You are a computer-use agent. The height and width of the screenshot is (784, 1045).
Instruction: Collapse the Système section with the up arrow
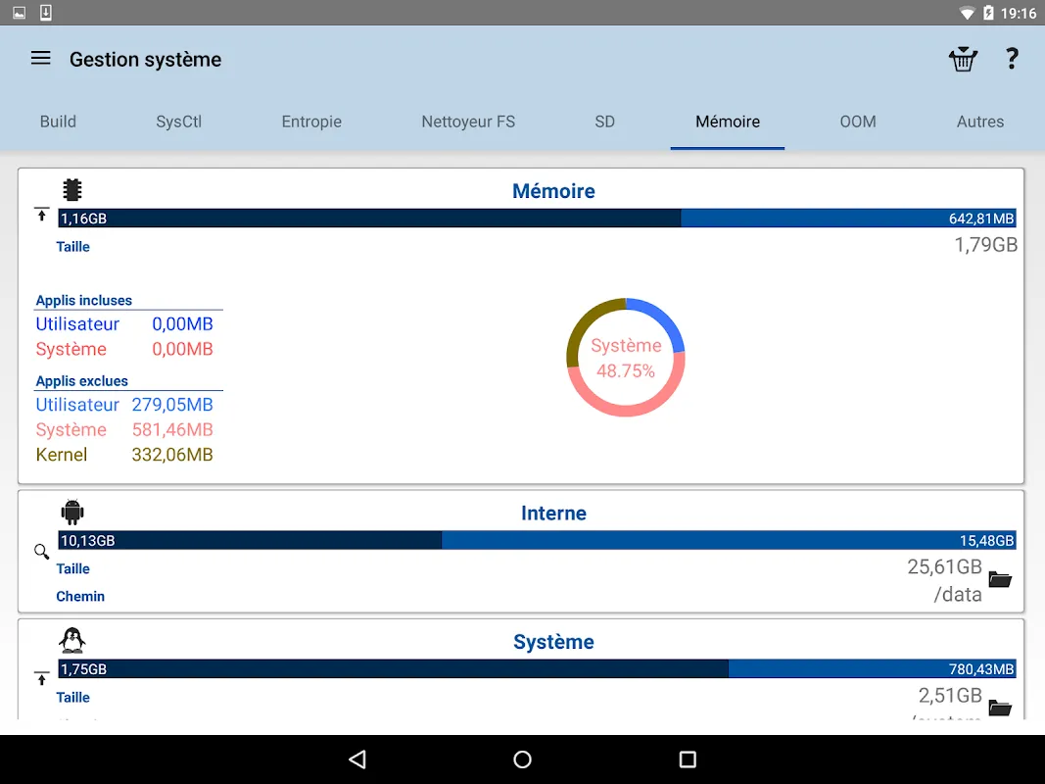click(41, 679)
